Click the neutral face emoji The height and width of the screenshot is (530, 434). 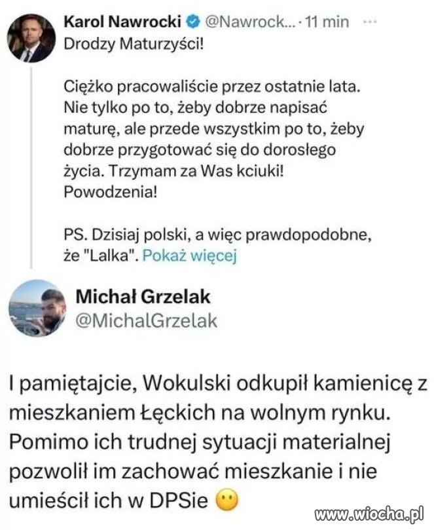pyautogui.click(x=227, y=501)
